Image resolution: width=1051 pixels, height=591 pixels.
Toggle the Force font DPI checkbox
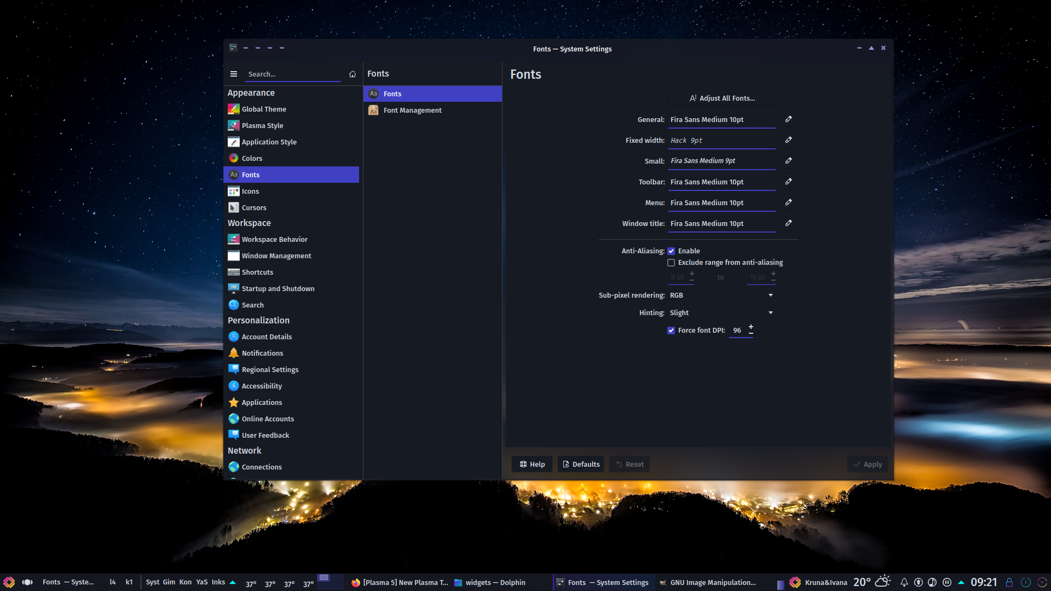671,331
